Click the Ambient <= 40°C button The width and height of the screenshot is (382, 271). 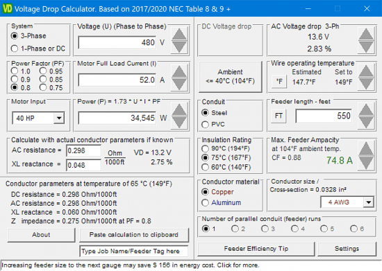(230, 77)
